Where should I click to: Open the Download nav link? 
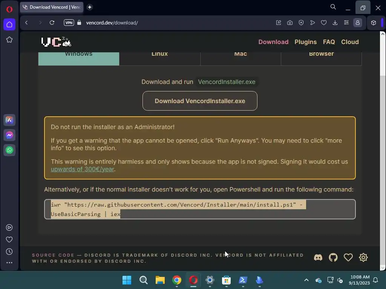point(273,42)
